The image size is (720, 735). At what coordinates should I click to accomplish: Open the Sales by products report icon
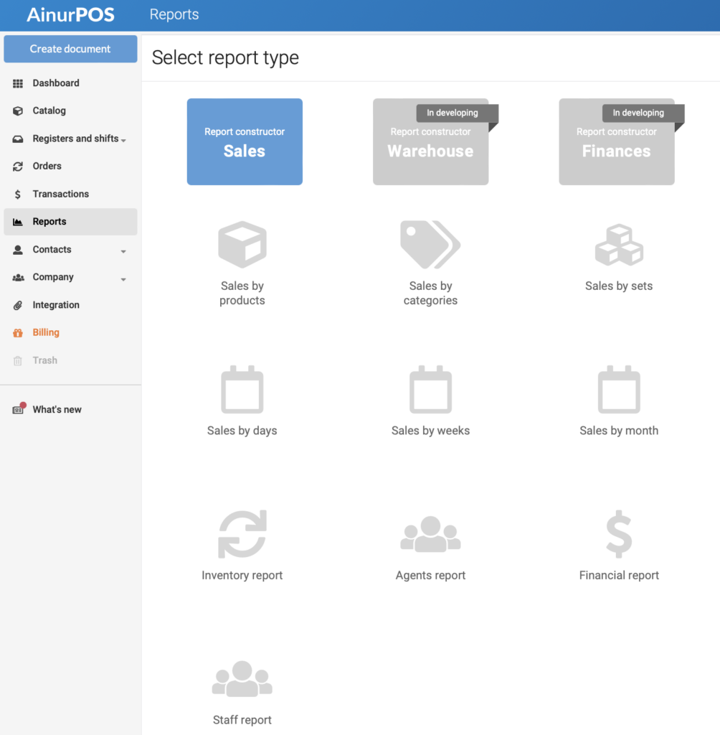pos(242,244)
